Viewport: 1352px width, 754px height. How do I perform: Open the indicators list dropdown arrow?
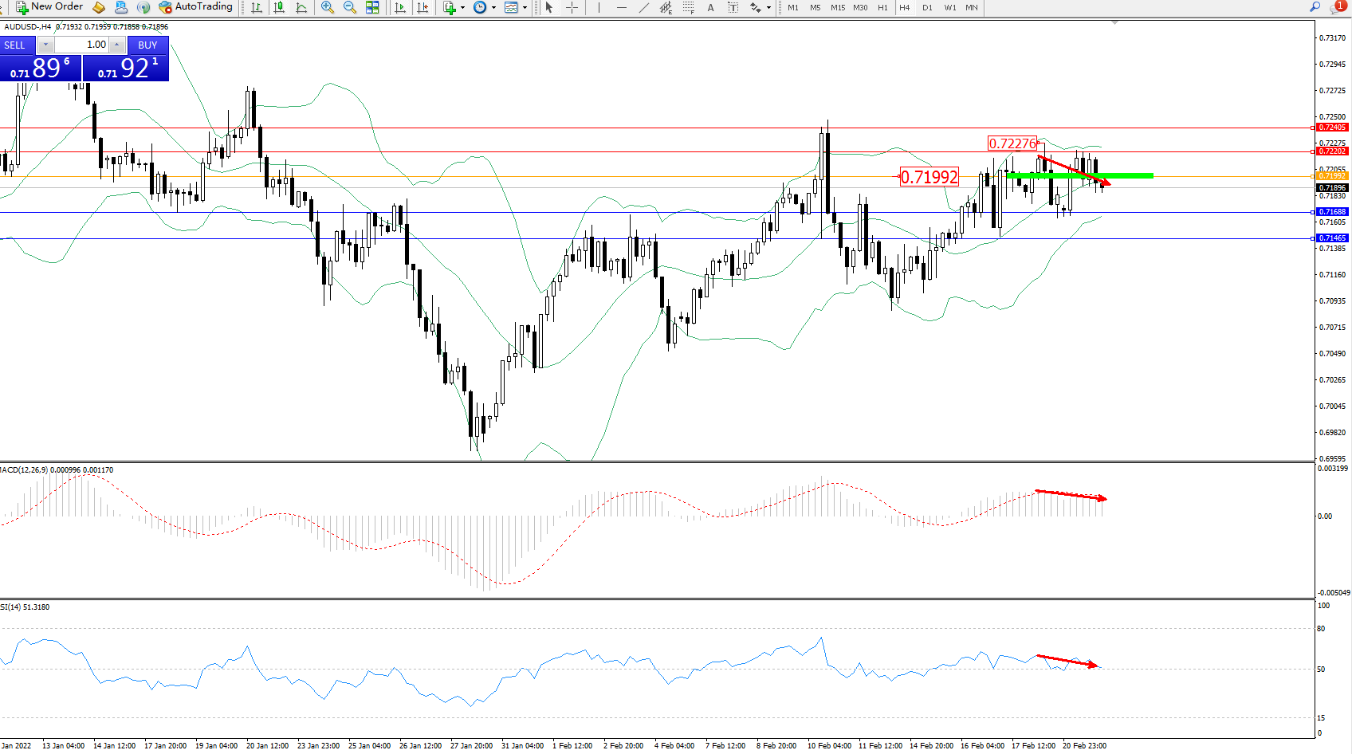(x=462, y=8)
